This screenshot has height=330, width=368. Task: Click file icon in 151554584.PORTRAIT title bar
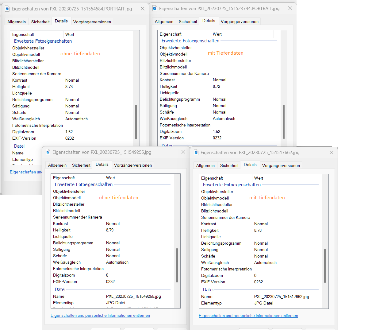(7, 9)
